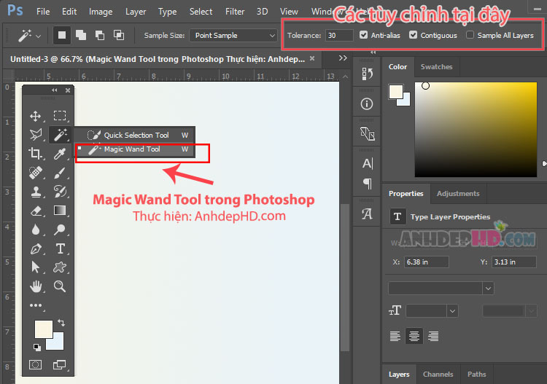Switch to the Channels tab

[438, 375]
